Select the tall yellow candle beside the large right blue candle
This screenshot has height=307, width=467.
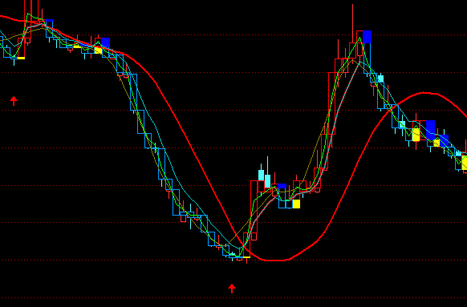pyautogui.click(x=416, y=135)
